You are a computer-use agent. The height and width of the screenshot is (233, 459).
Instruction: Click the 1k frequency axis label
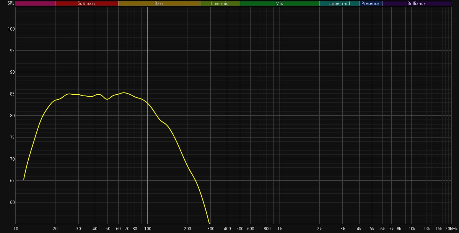[x=280, y=229]
